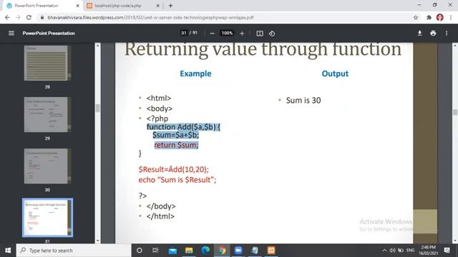Image resolution: width=458 pixels, height=257 pixels.
Task: Click the document scroll-down arrow
Action: click(x=455, y=241)
